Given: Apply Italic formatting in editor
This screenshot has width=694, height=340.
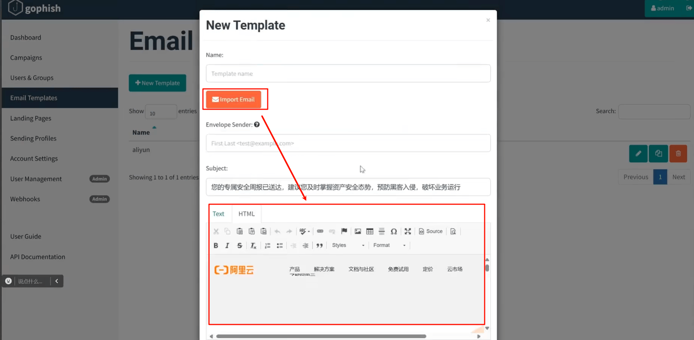Looking at the screenshot, I should click(227, 245).
